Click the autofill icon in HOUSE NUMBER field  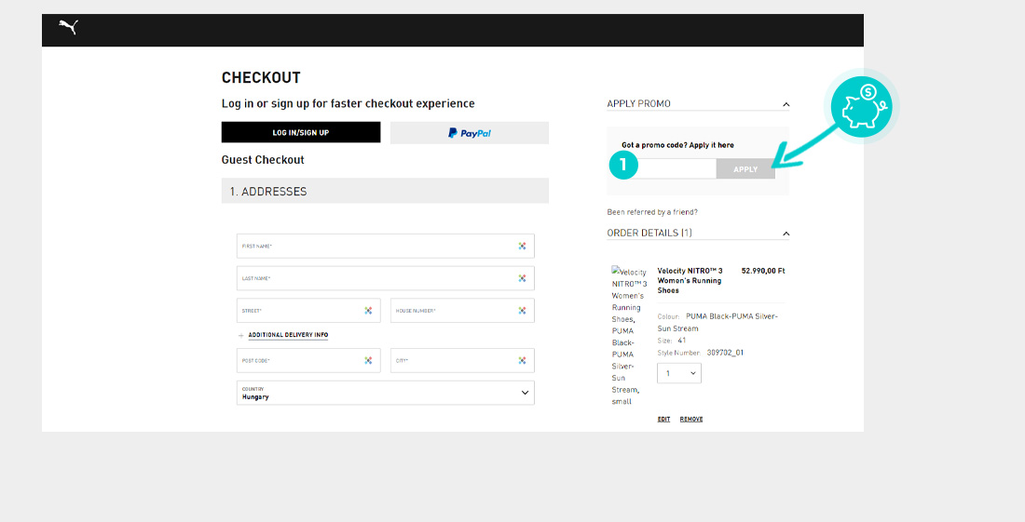click(x=522, y=311)
